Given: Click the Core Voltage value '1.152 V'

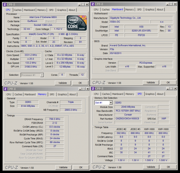Looking at the screenshot, I should tap(58, 29).
